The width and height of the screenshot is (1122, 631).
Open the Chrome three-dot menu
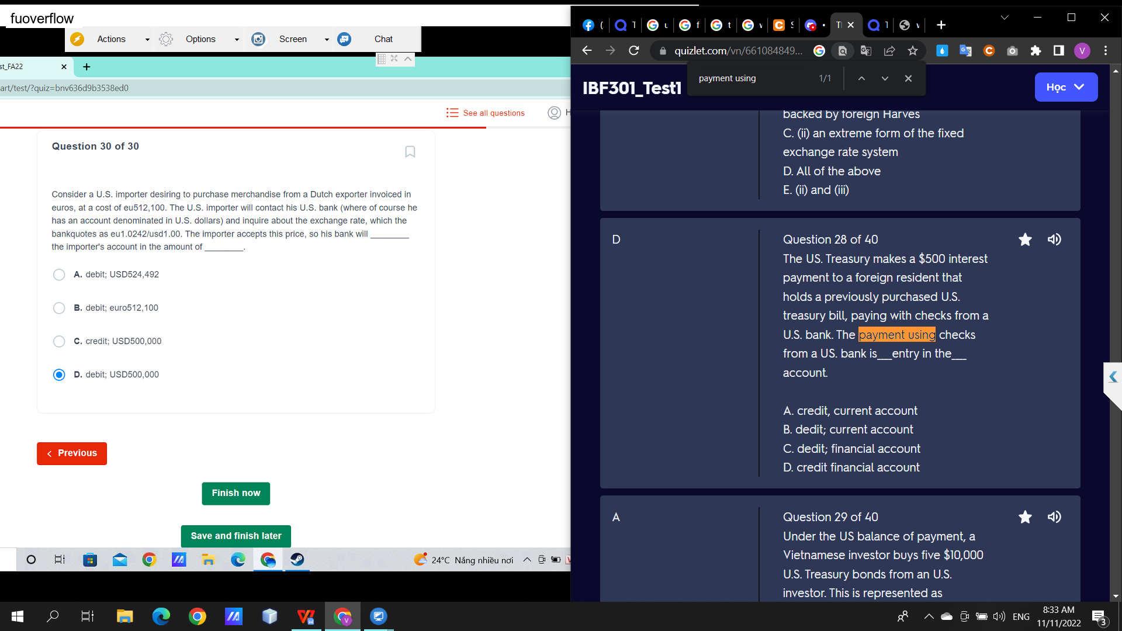pos(1106,51)
